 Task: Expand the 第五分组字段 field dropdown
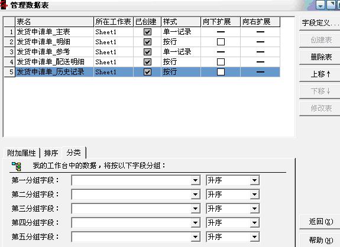(195, 237)
